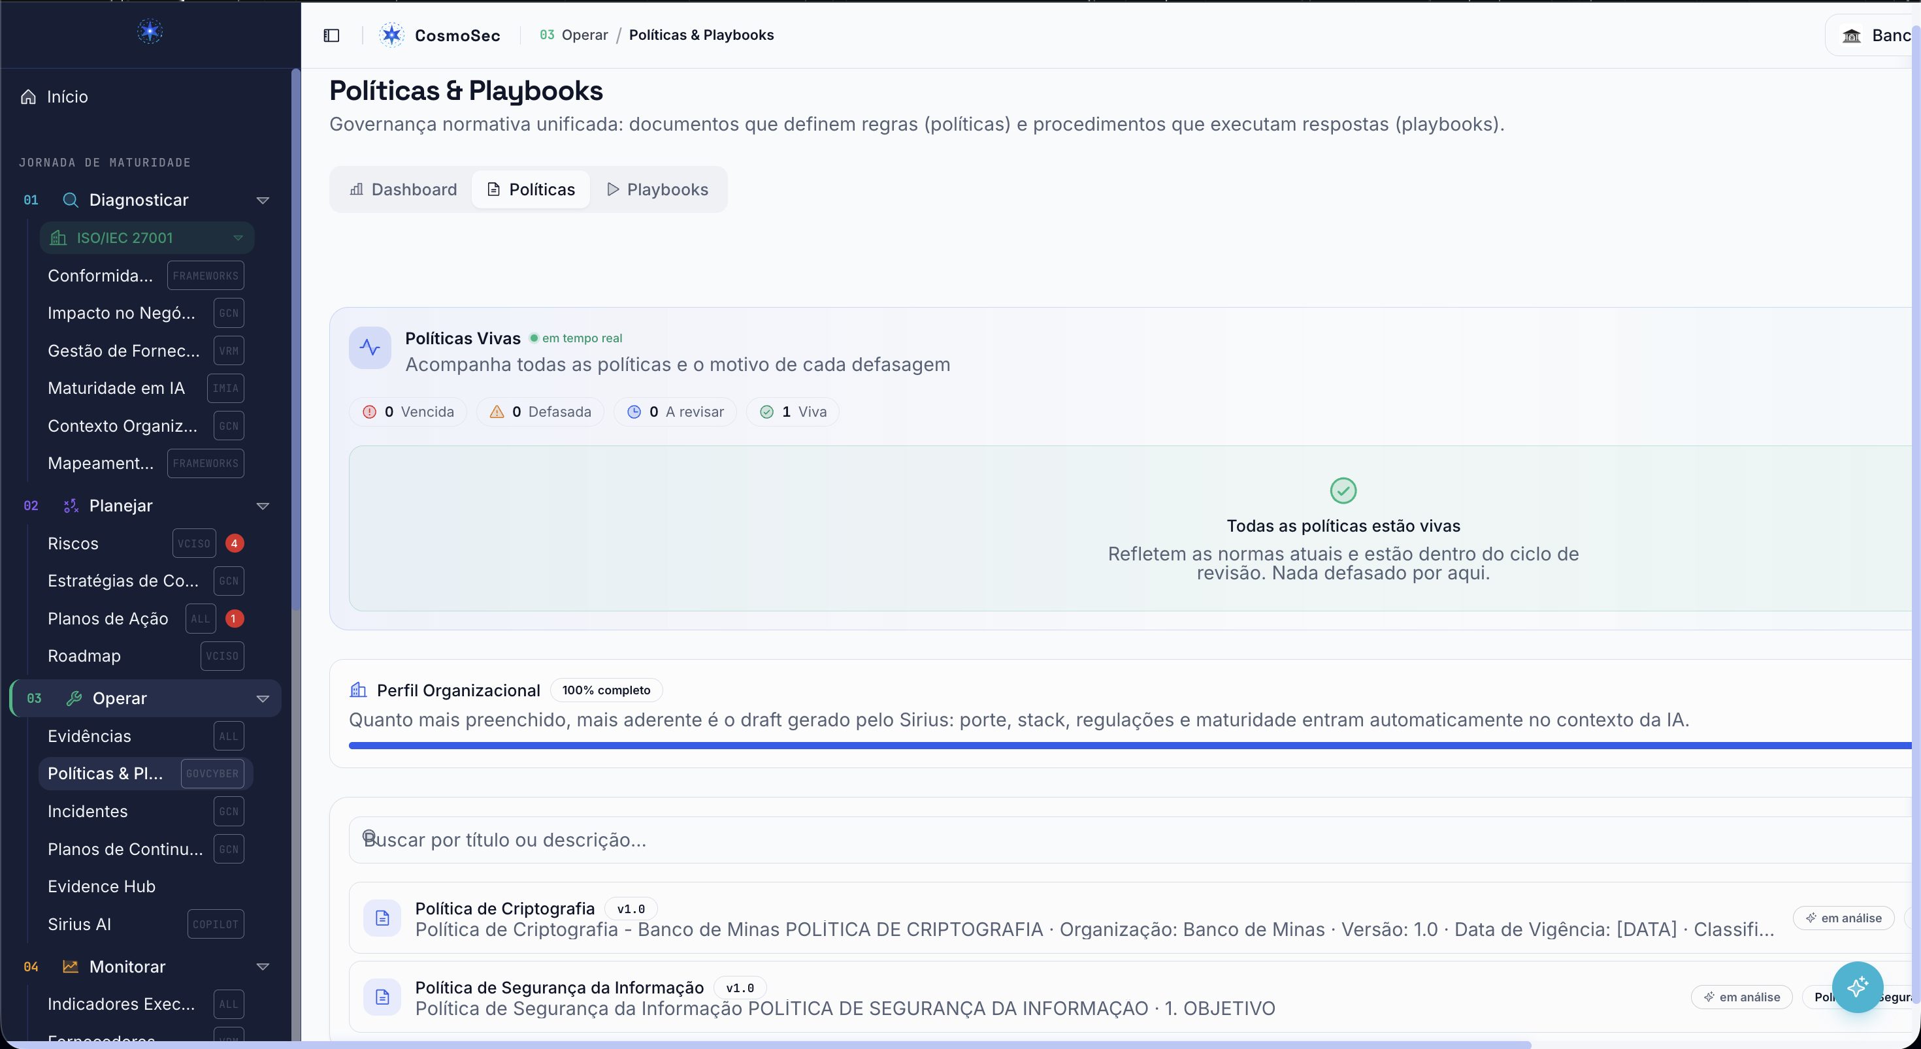
Task: Open Maturidade em IA sidebar item
Action: click(x=146, y=389)
